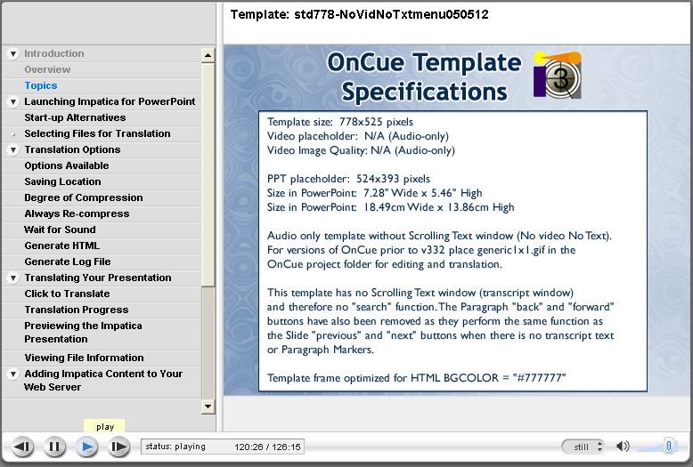The width and height of the screenshot is (693, 467).
Task: Go to Start-up Alternatives
Action: point(75,117)
